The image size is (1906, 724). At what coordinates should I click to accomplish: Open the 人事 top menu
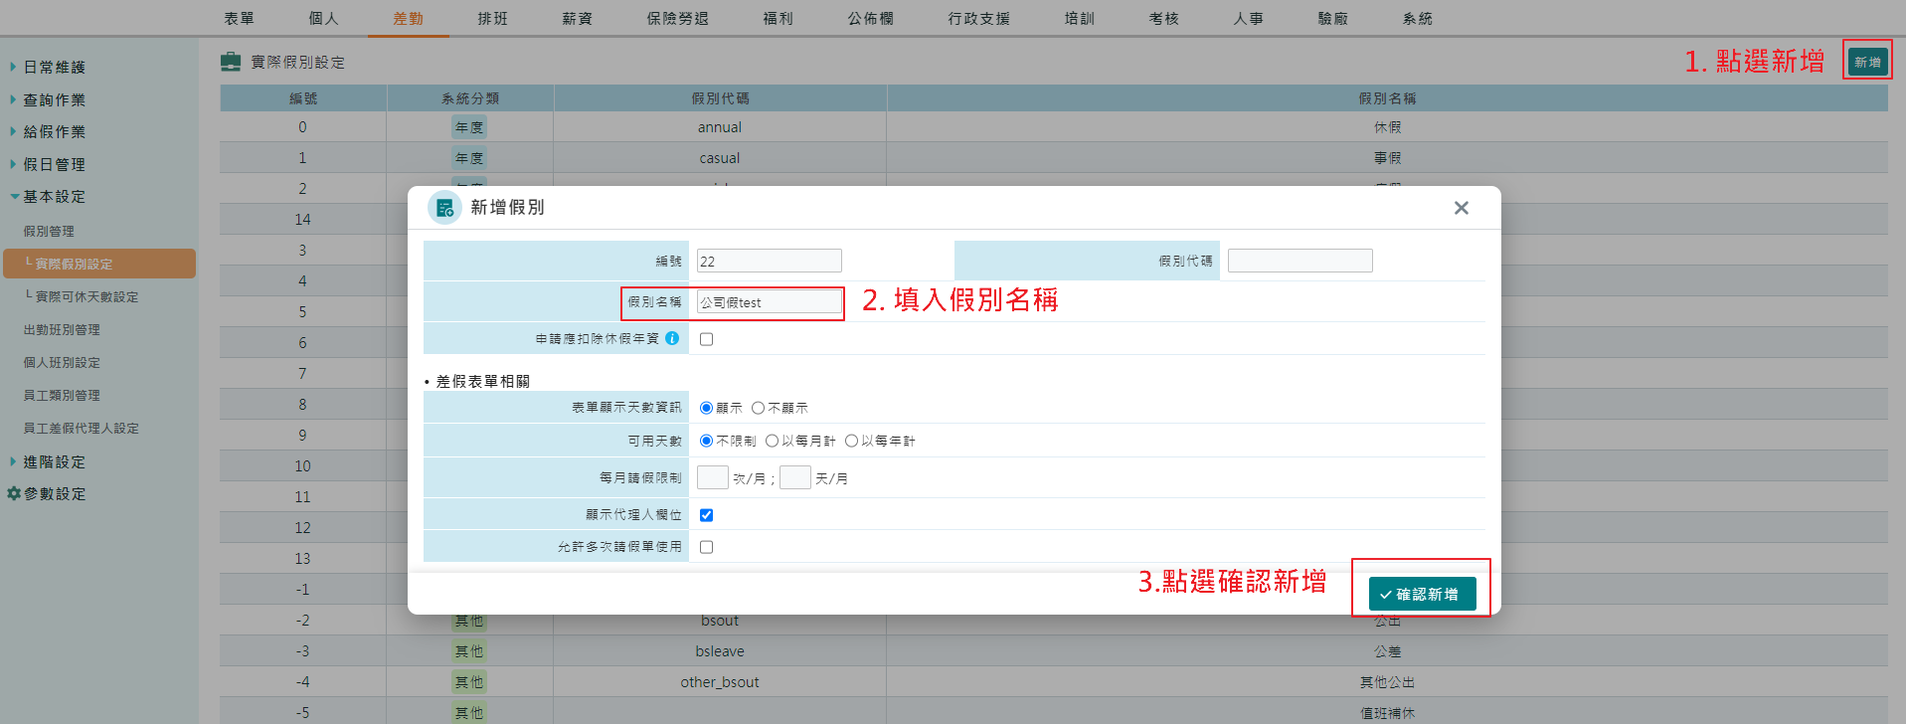[x=1249, y=18]
